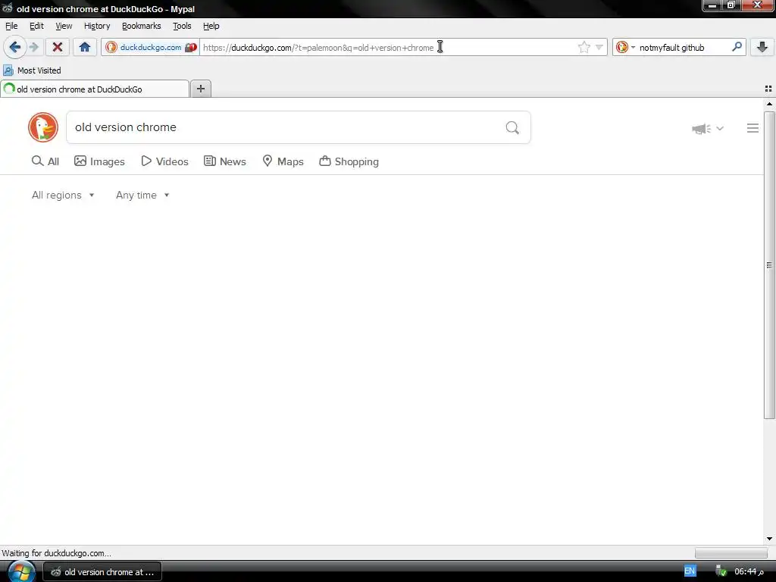Open a new tab with the plus button
The image size is (776, 582).
(x=201, y=89)
